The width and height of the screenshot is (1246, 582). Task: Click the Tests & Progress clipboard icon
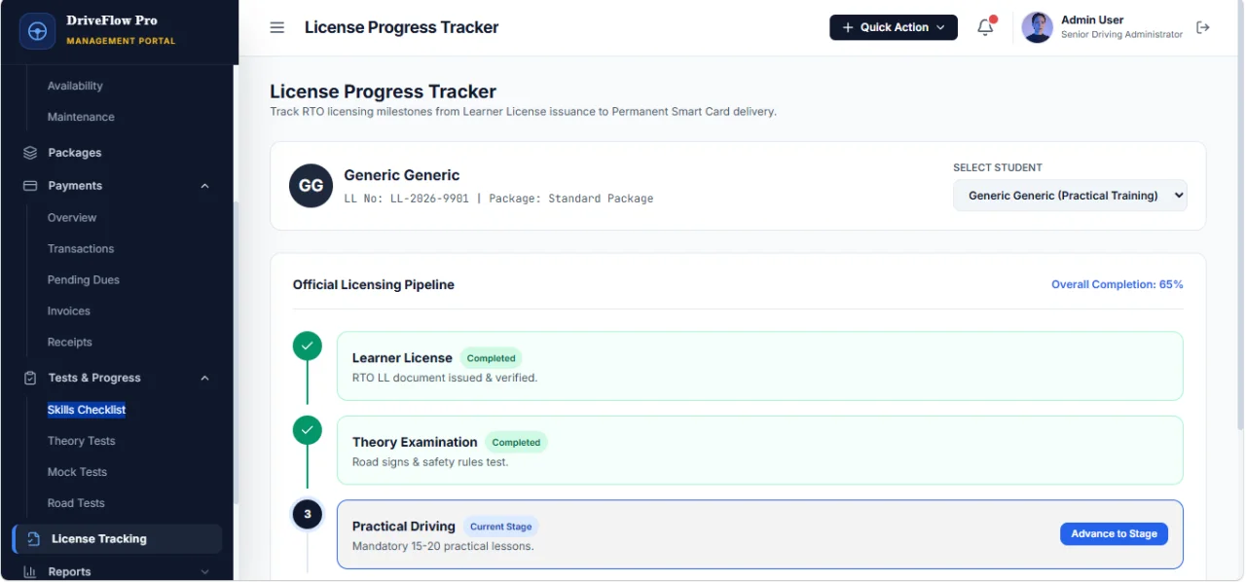[x=30, y=378]
